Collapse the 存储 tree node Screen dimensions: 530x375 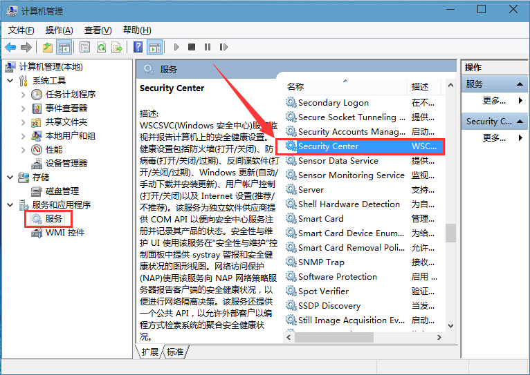pos(10,177)
